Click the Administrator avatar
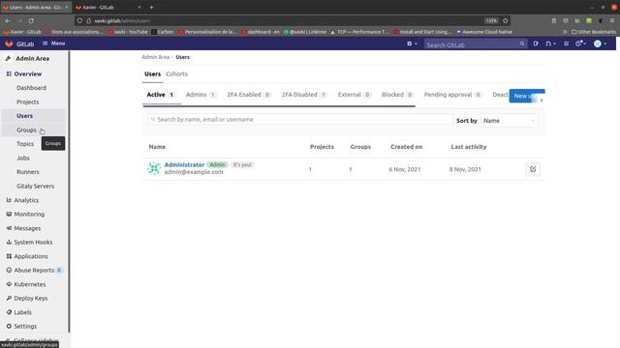Viewport: 620px width, 348px height. tap(154, 168)
